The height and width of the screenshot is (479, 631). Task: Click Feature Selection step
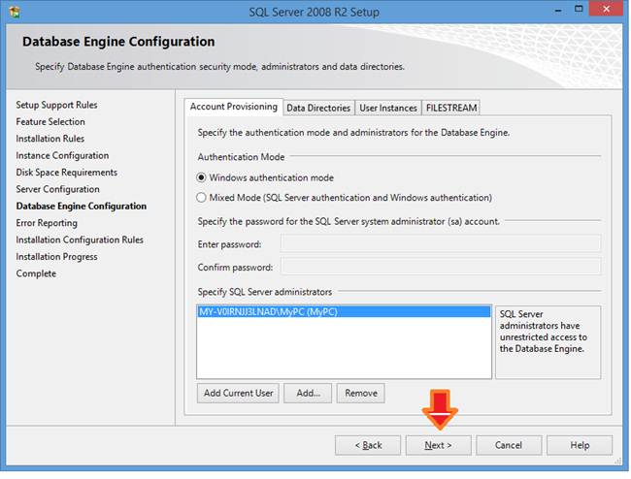[50, 122]
